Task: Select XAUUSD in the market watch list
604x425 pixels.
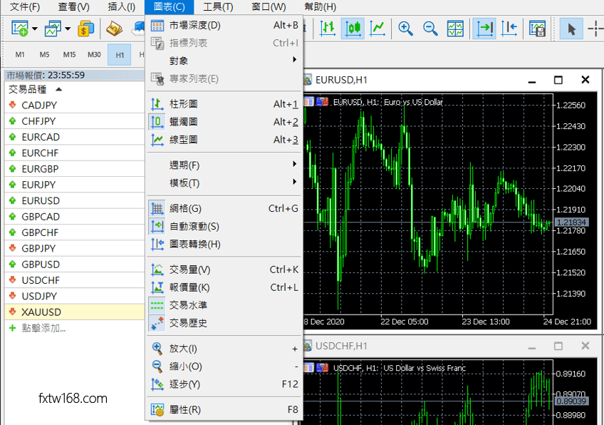Action: tap(41, 312)
